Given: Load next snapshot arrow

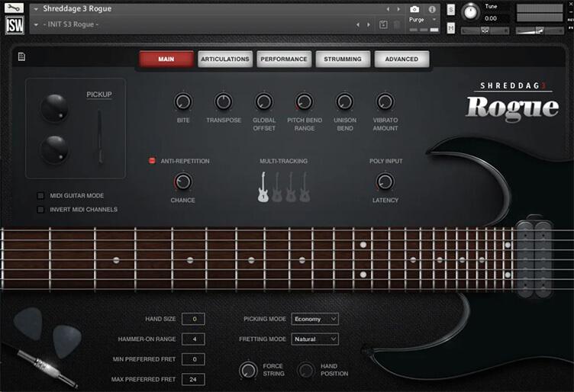Looking at the screenshot, I should pos(368,24).
